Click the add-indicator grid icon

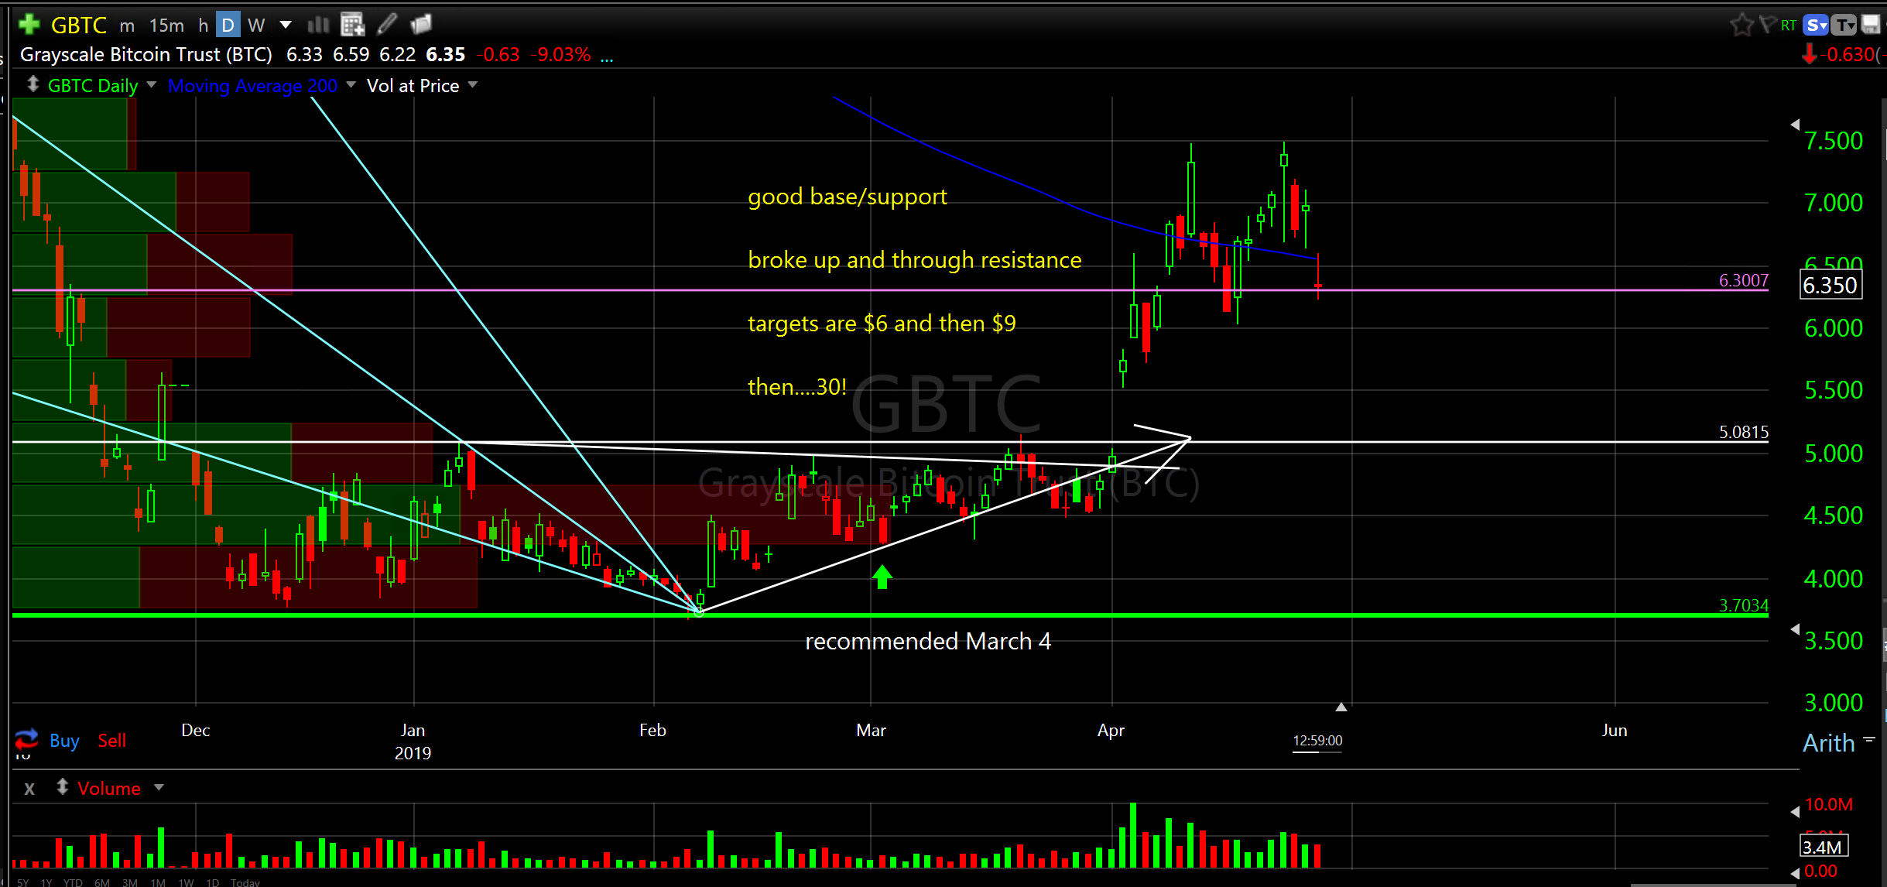click(x=352, y=25)
